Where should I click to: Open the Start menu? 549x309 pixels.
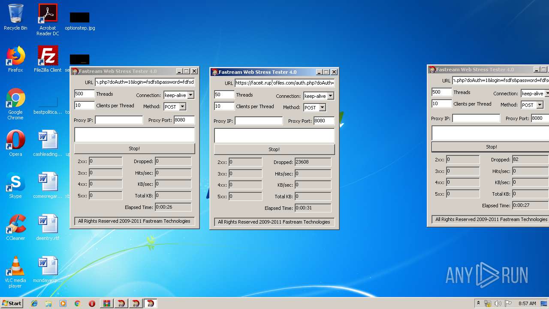12,303
